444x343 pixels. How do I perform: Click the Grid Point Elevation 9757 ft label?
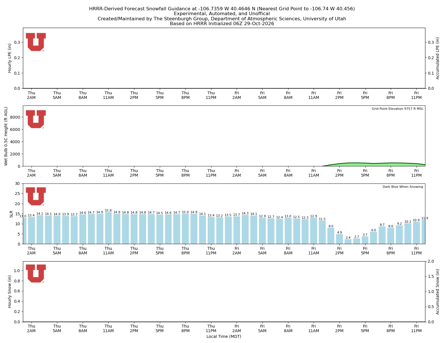pyautogui.click(x=397, y=109)
